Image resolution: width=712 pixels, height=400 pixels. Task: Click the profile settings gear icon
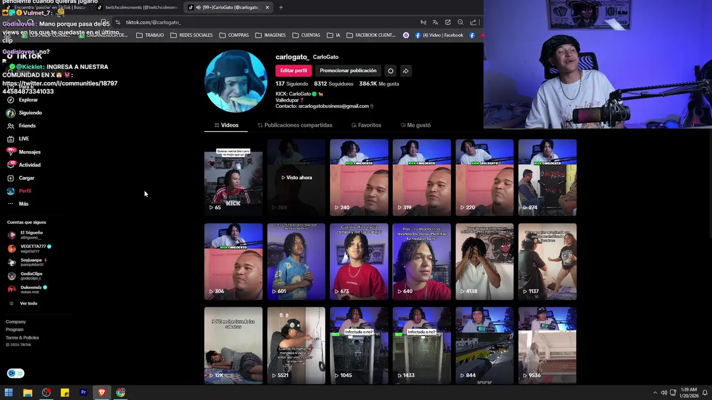click(390, 71)
